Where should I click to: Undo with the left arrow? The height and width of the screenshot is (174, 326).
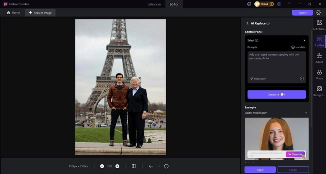point(151,166)
